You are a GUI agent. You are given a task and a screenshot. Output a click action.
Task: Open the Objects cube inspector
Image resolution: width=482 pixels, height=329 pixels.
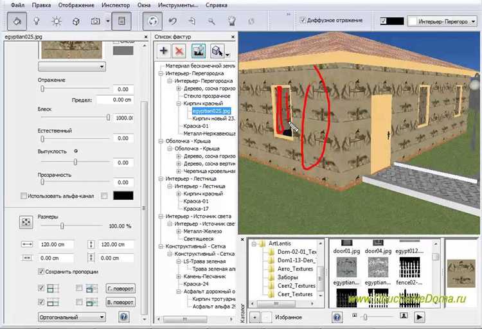pos(76,21)
